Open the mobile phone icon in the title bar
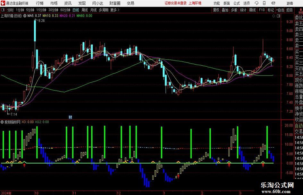Image resolution: width=303 pixels, height=195 pixels. pos(264,3)
